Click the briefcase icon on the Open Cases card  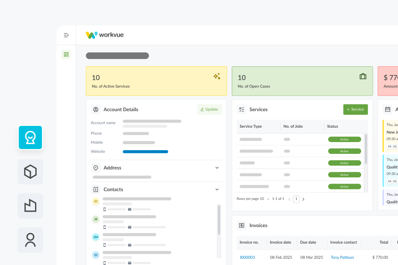click(363, 76)
